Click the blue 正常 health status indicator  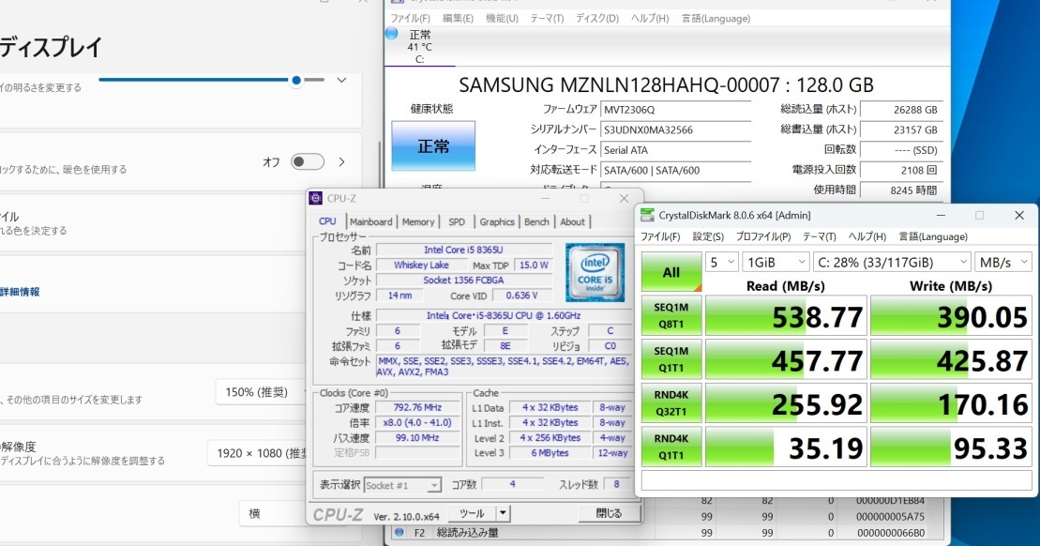click(x=433, y=145)
